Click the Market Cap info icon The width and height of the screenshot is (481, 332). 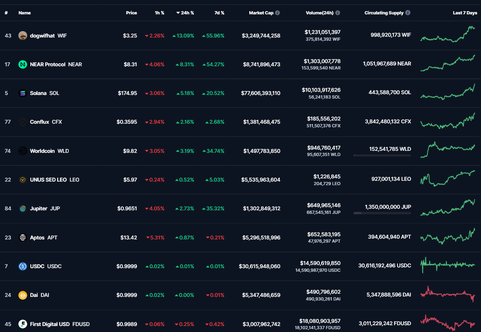[278, 13]
